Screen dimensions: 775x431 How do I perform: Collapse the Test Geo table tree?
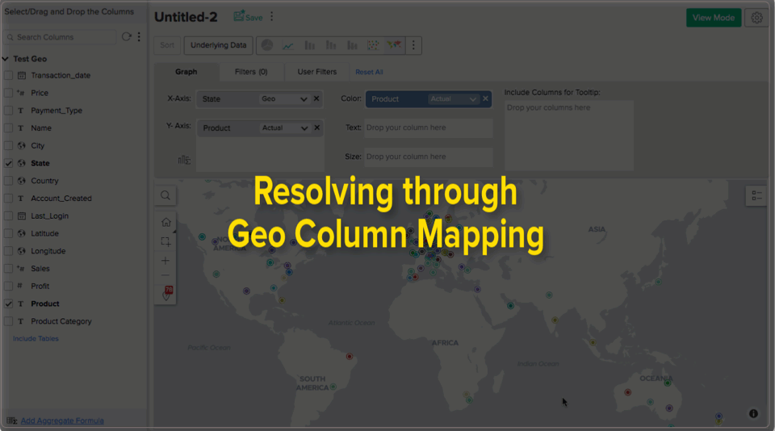(x=6, y=59)
